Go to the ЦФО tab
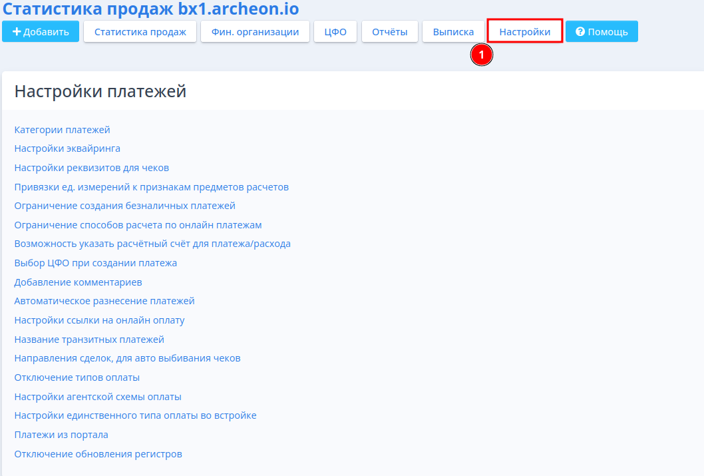The image size is (704, 476). click(335, 31)
